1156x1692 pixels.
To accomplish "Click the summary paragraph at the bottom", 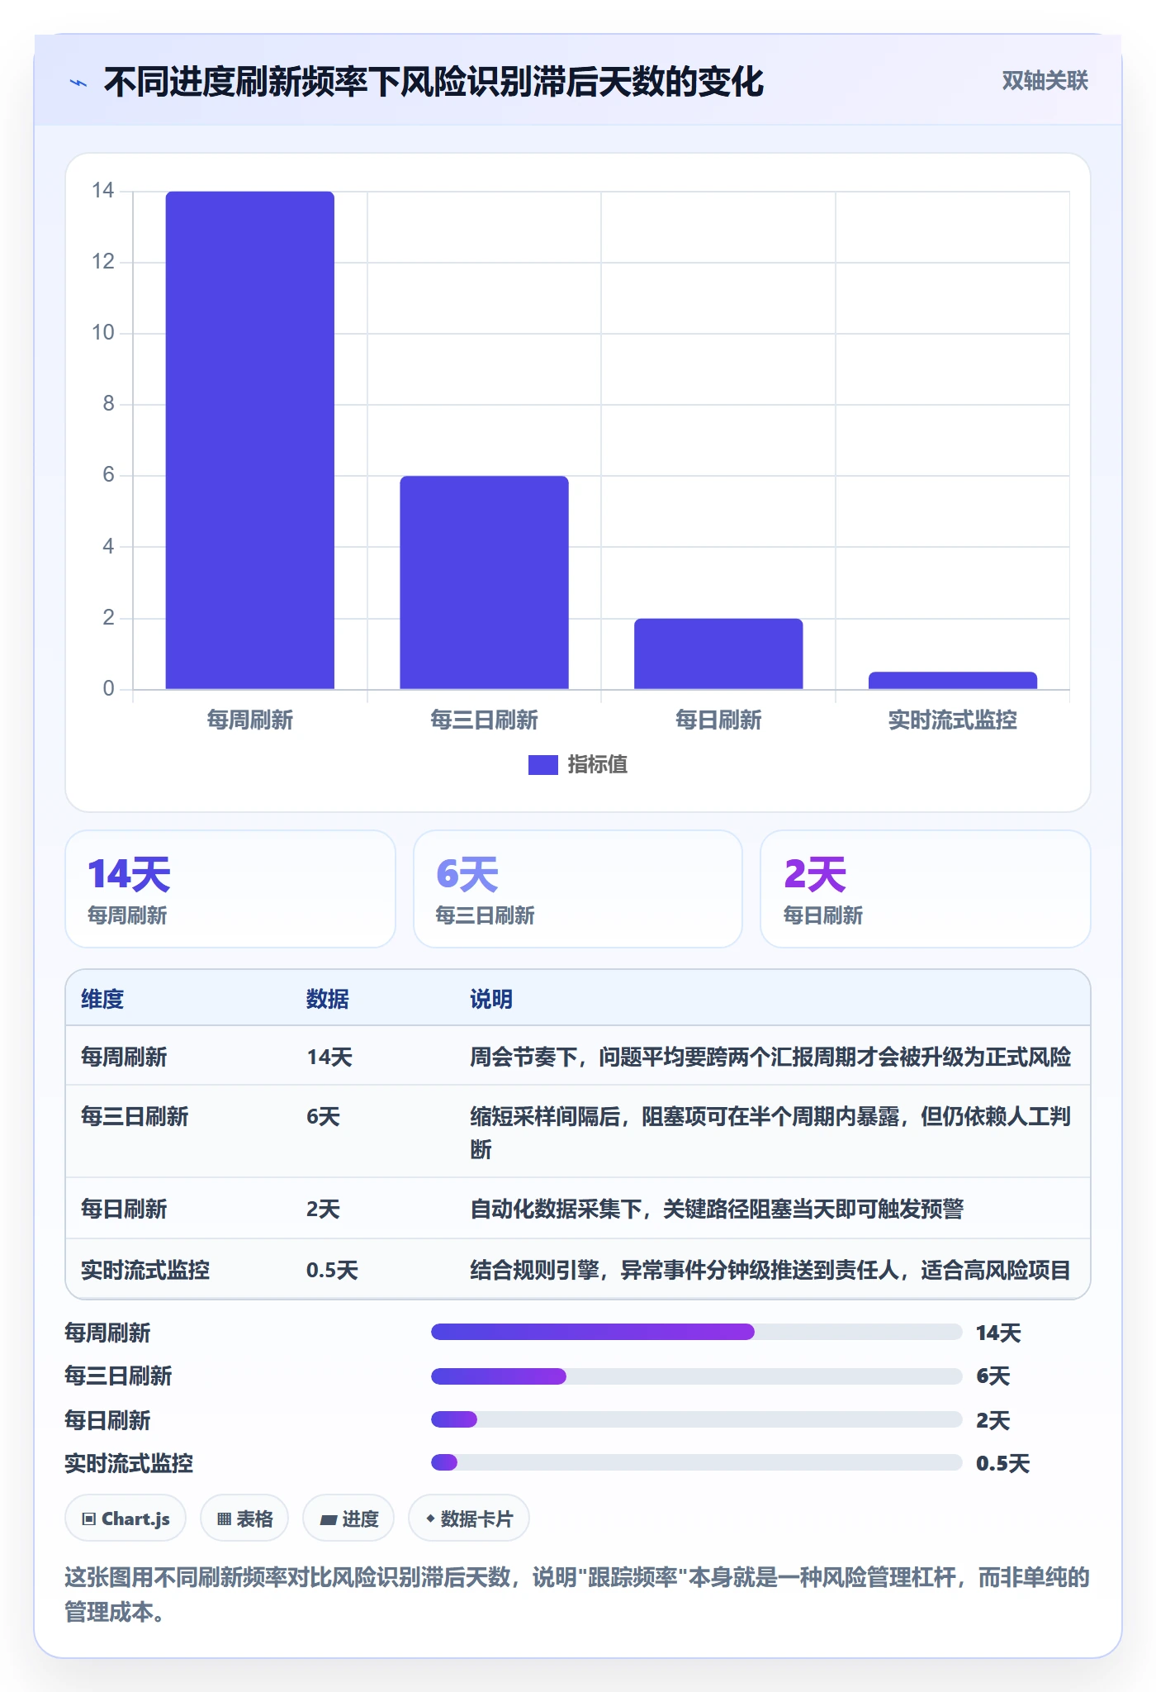I will [577, 1595].
